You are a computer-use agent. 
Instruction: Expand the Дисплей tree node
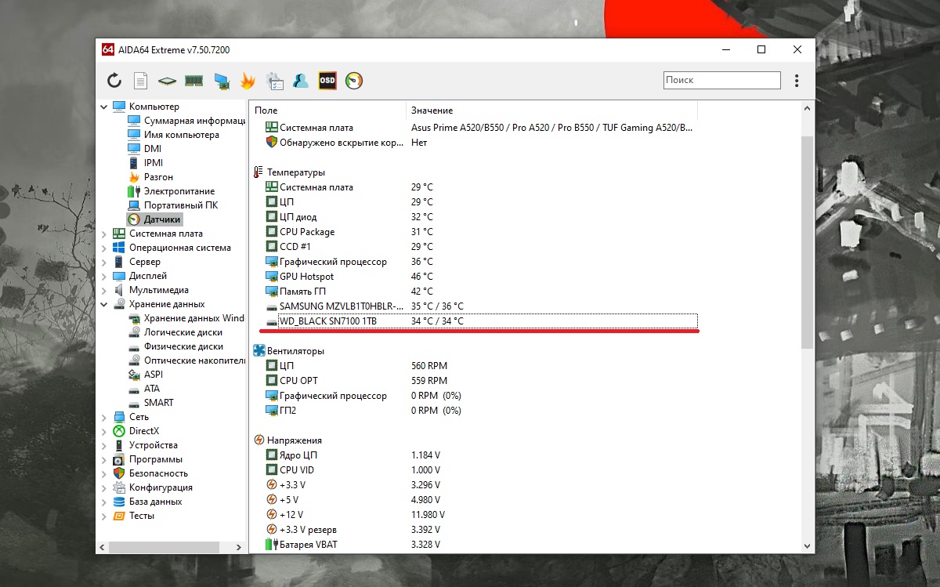(x=104, y=276)
